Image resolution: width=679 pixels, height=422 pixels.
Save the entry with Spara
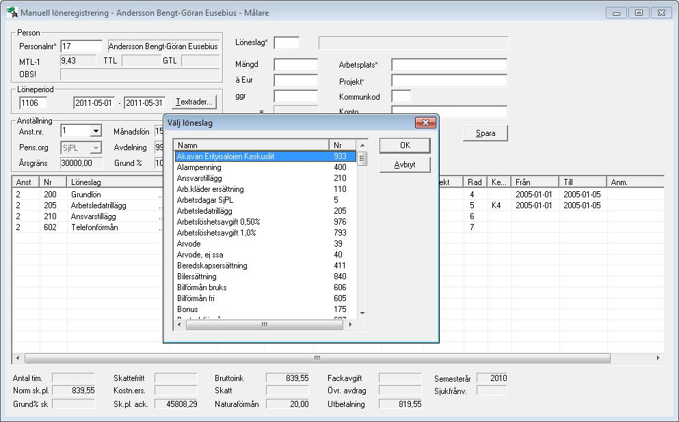(x=485, y=133)
